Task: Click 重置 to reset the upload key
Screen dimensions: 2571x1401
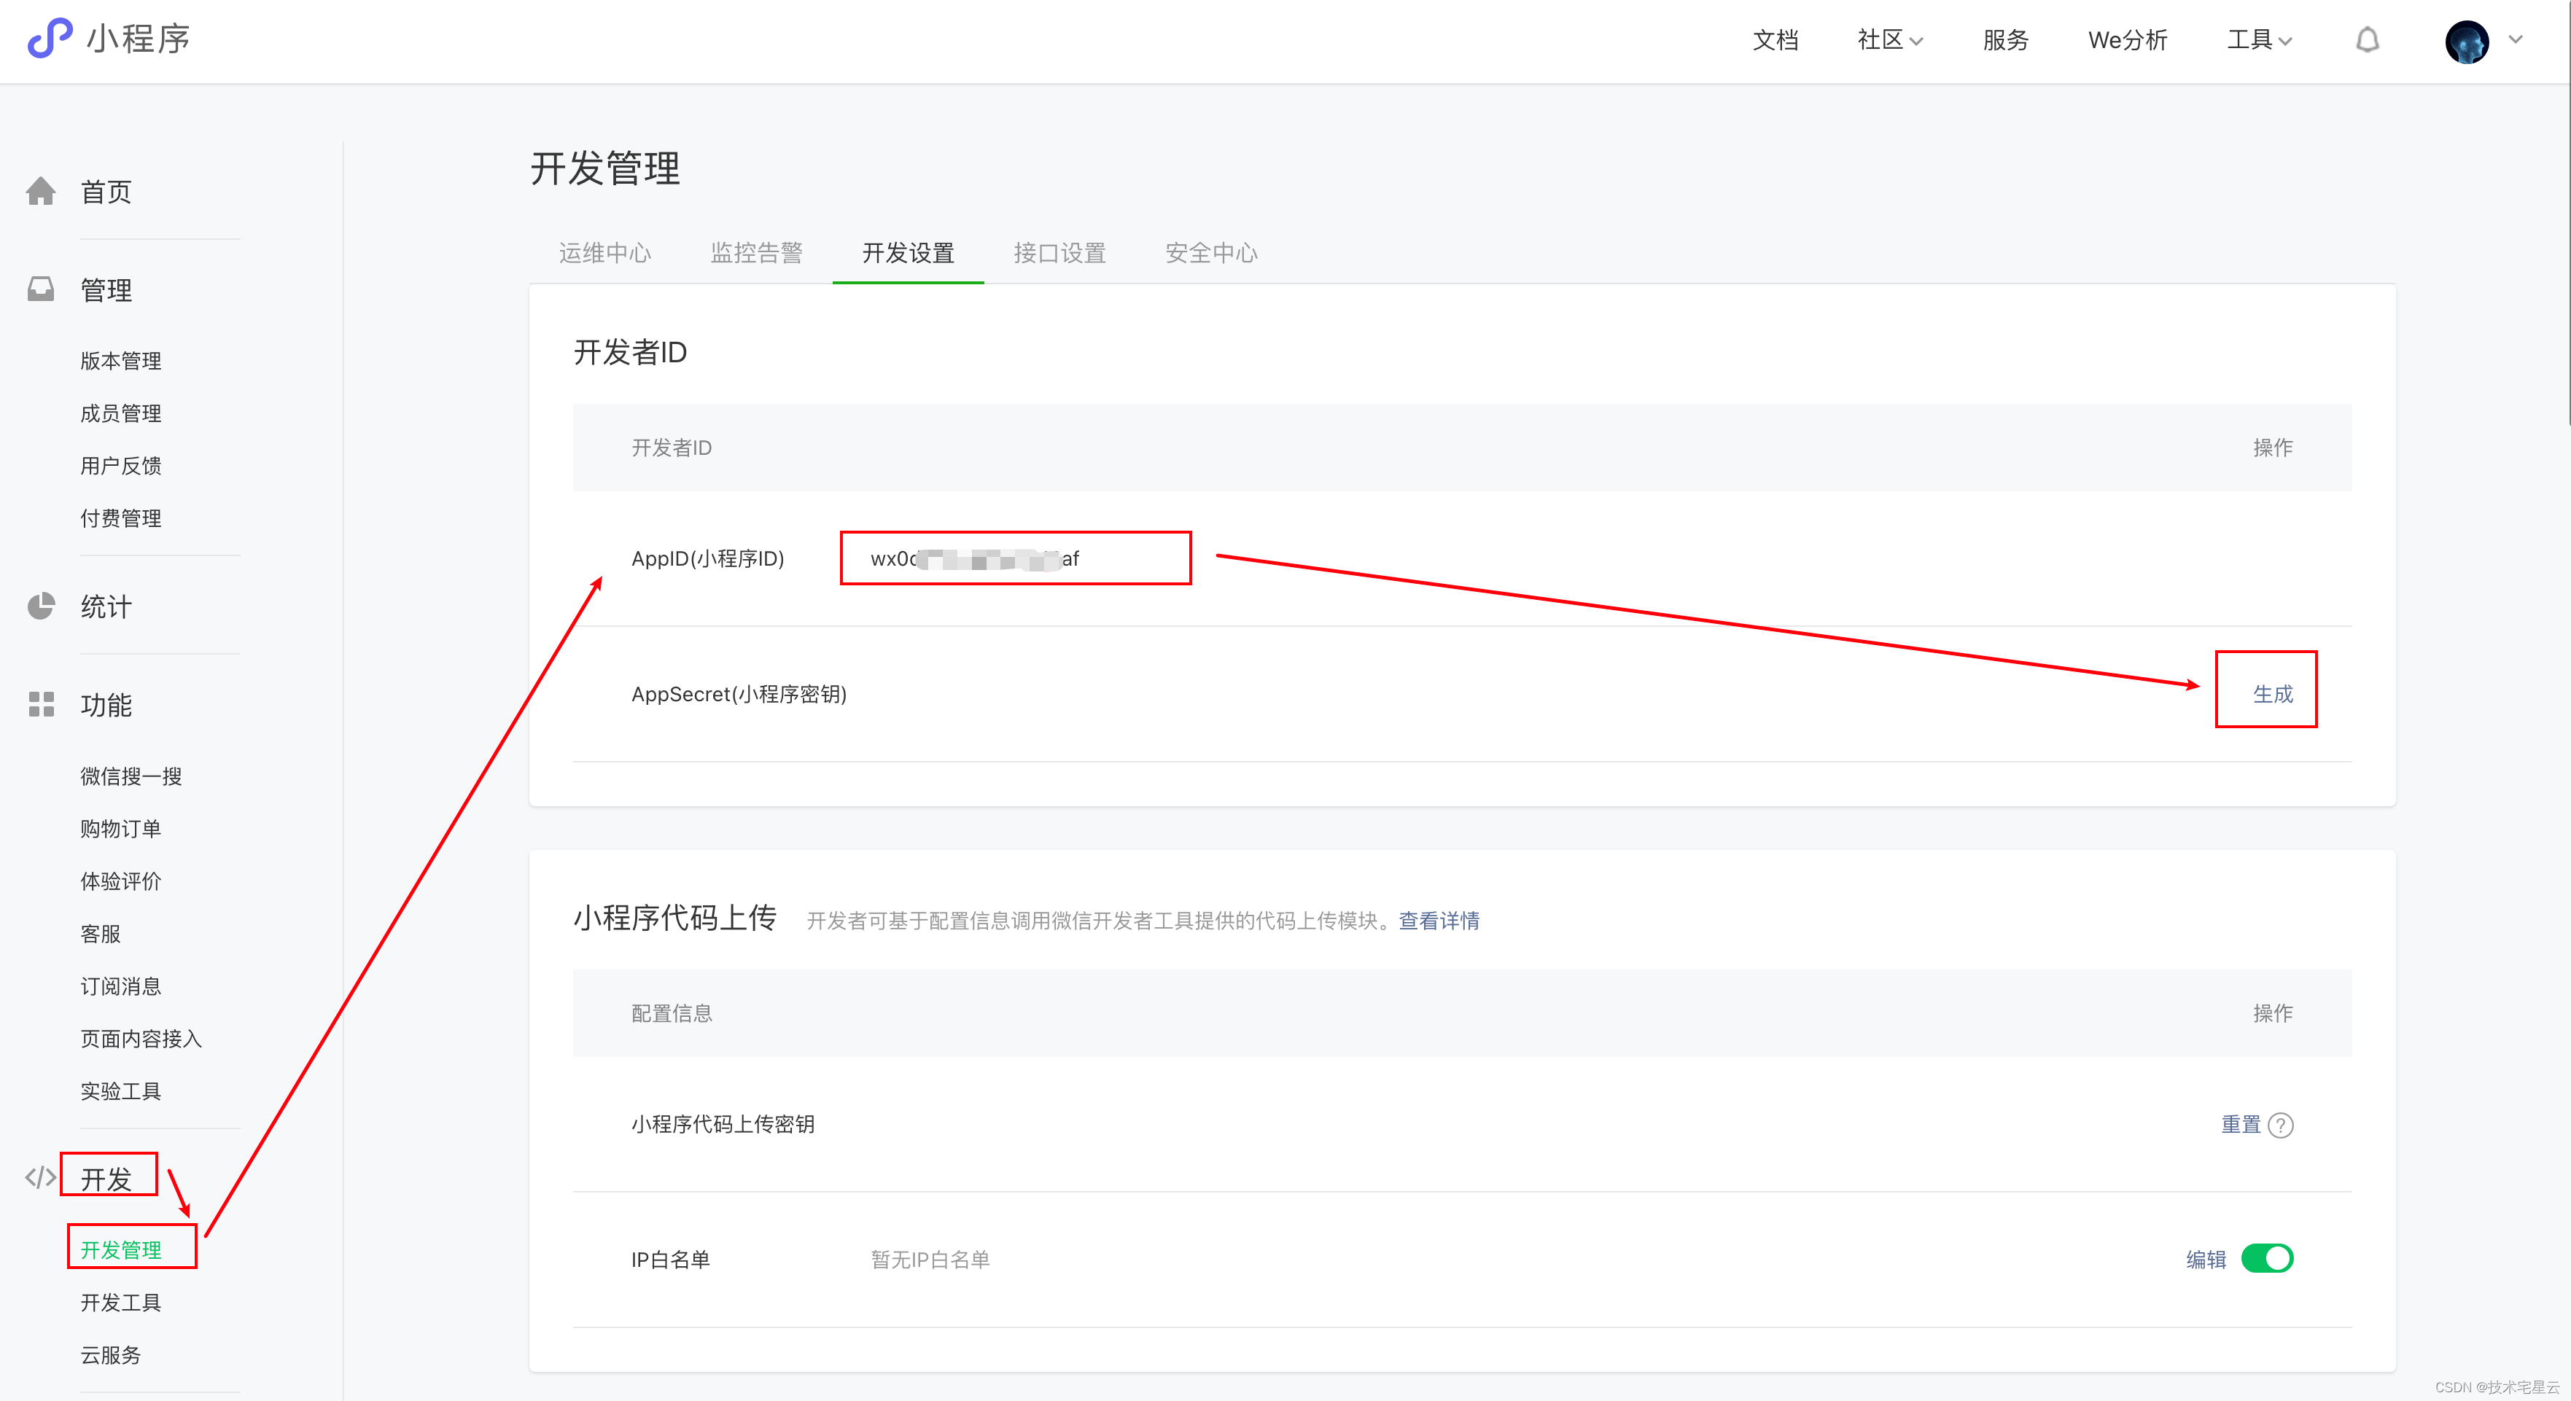Action: click(x=2241, y=1125)
